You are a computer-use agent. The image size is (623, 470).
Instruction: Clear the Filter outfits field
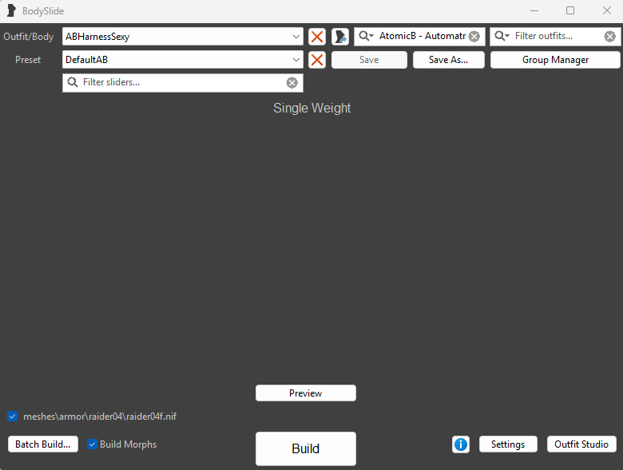coord(610,37)
